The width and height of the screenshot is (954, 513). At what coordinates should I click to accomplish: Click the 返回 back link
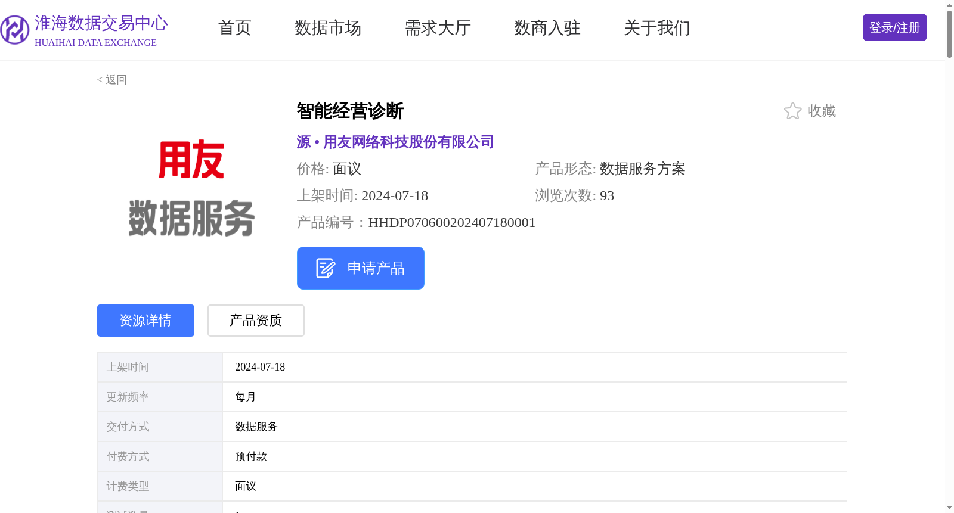[x=112, y=80]
